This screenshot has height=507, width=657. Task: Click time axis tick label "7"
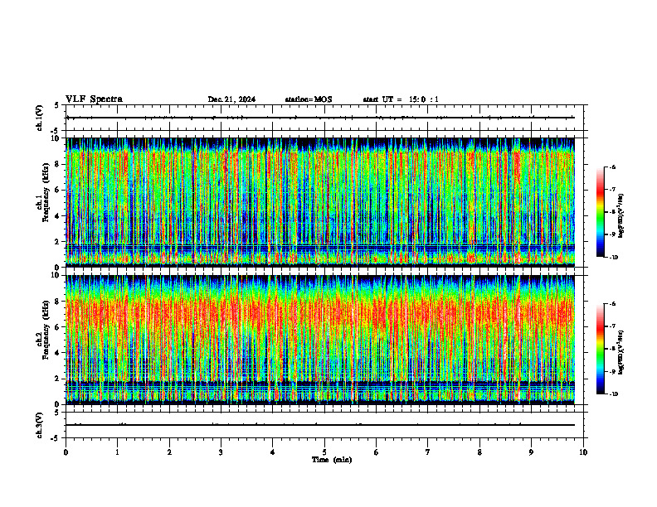[428, 452]
